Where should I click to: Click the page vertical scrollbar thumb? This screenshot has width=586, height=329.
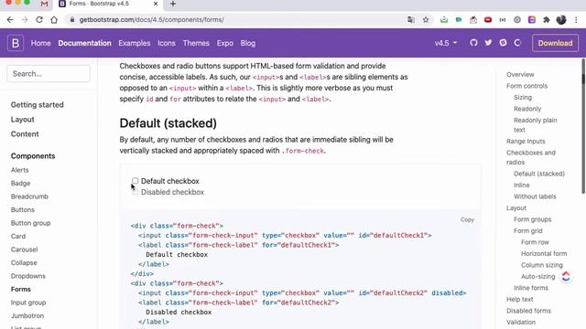583,126
